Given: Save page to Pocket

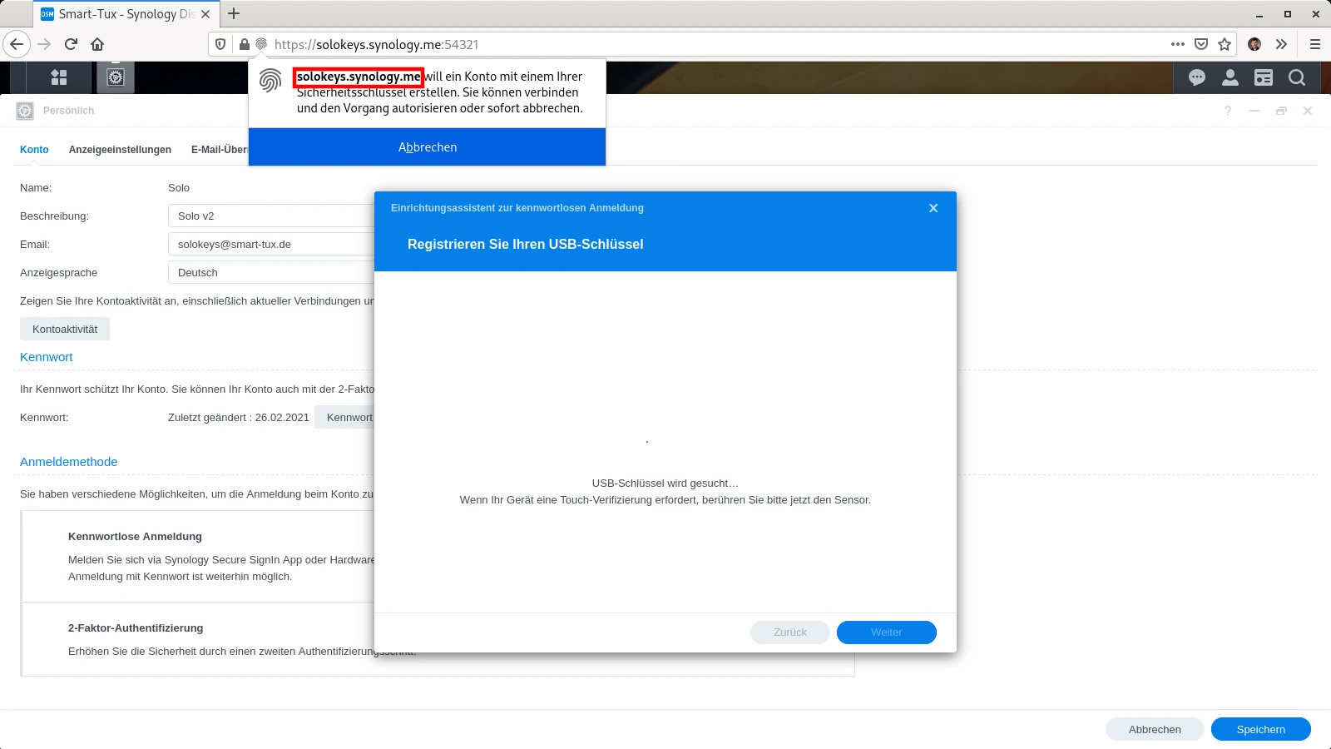Looking at the screenshot, I should tap(1201, 44).
